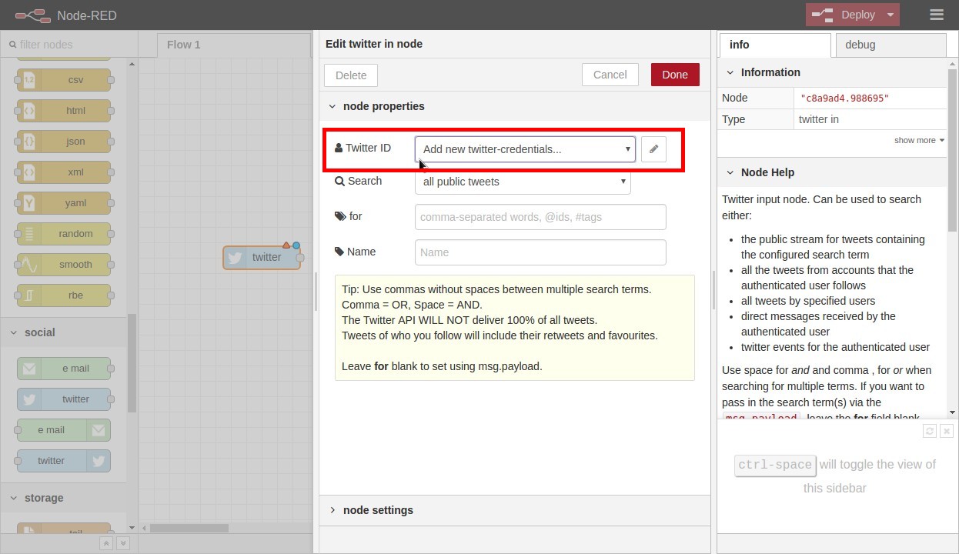Select the twitter output node in palette
Viewport: 959px width, 554px height.
(x=64, y=461)
